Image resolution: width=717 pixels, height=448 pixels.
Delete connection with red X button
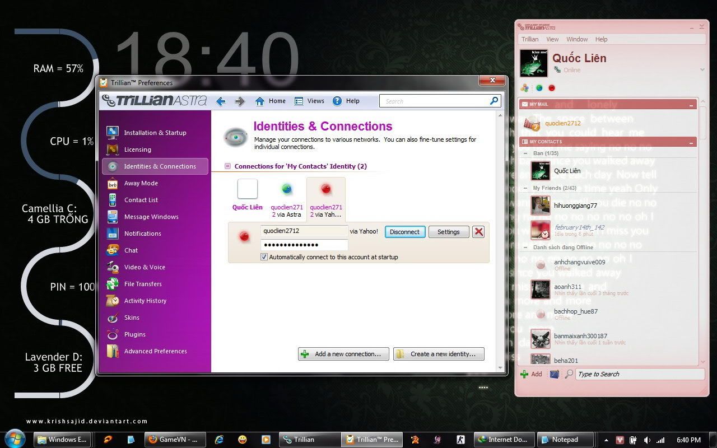coord(478,232)
